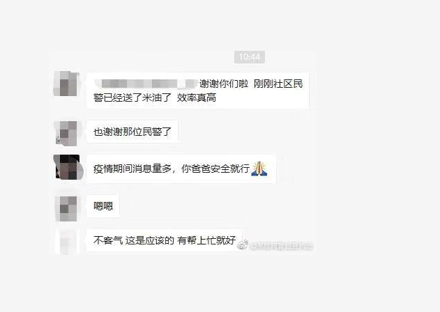The width and height of the screenshot is (440, 312).
Task: Click the 谢谢你们啦 text
Action: click(x=224, y=84)
